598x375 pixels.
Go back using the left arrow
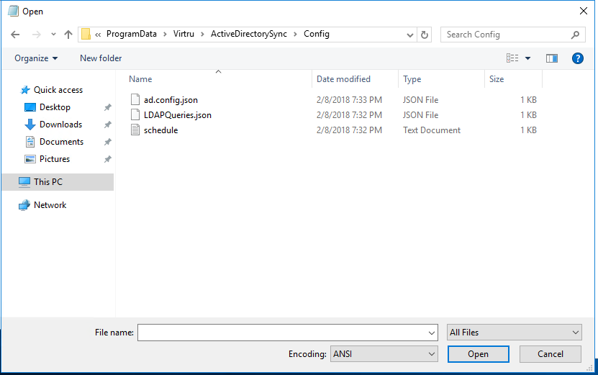pos(15,35)
